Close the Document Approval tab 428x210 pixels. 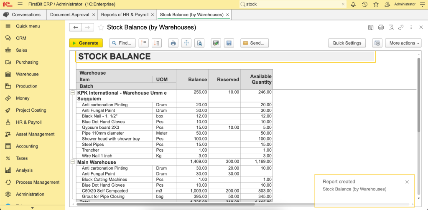pyautogui.click(x=94, y=15)
